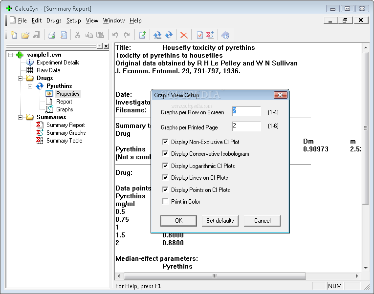Screen dimensions: 374x294
Task: Select Experiment Details tree item
Action: (x=58, y=63)
